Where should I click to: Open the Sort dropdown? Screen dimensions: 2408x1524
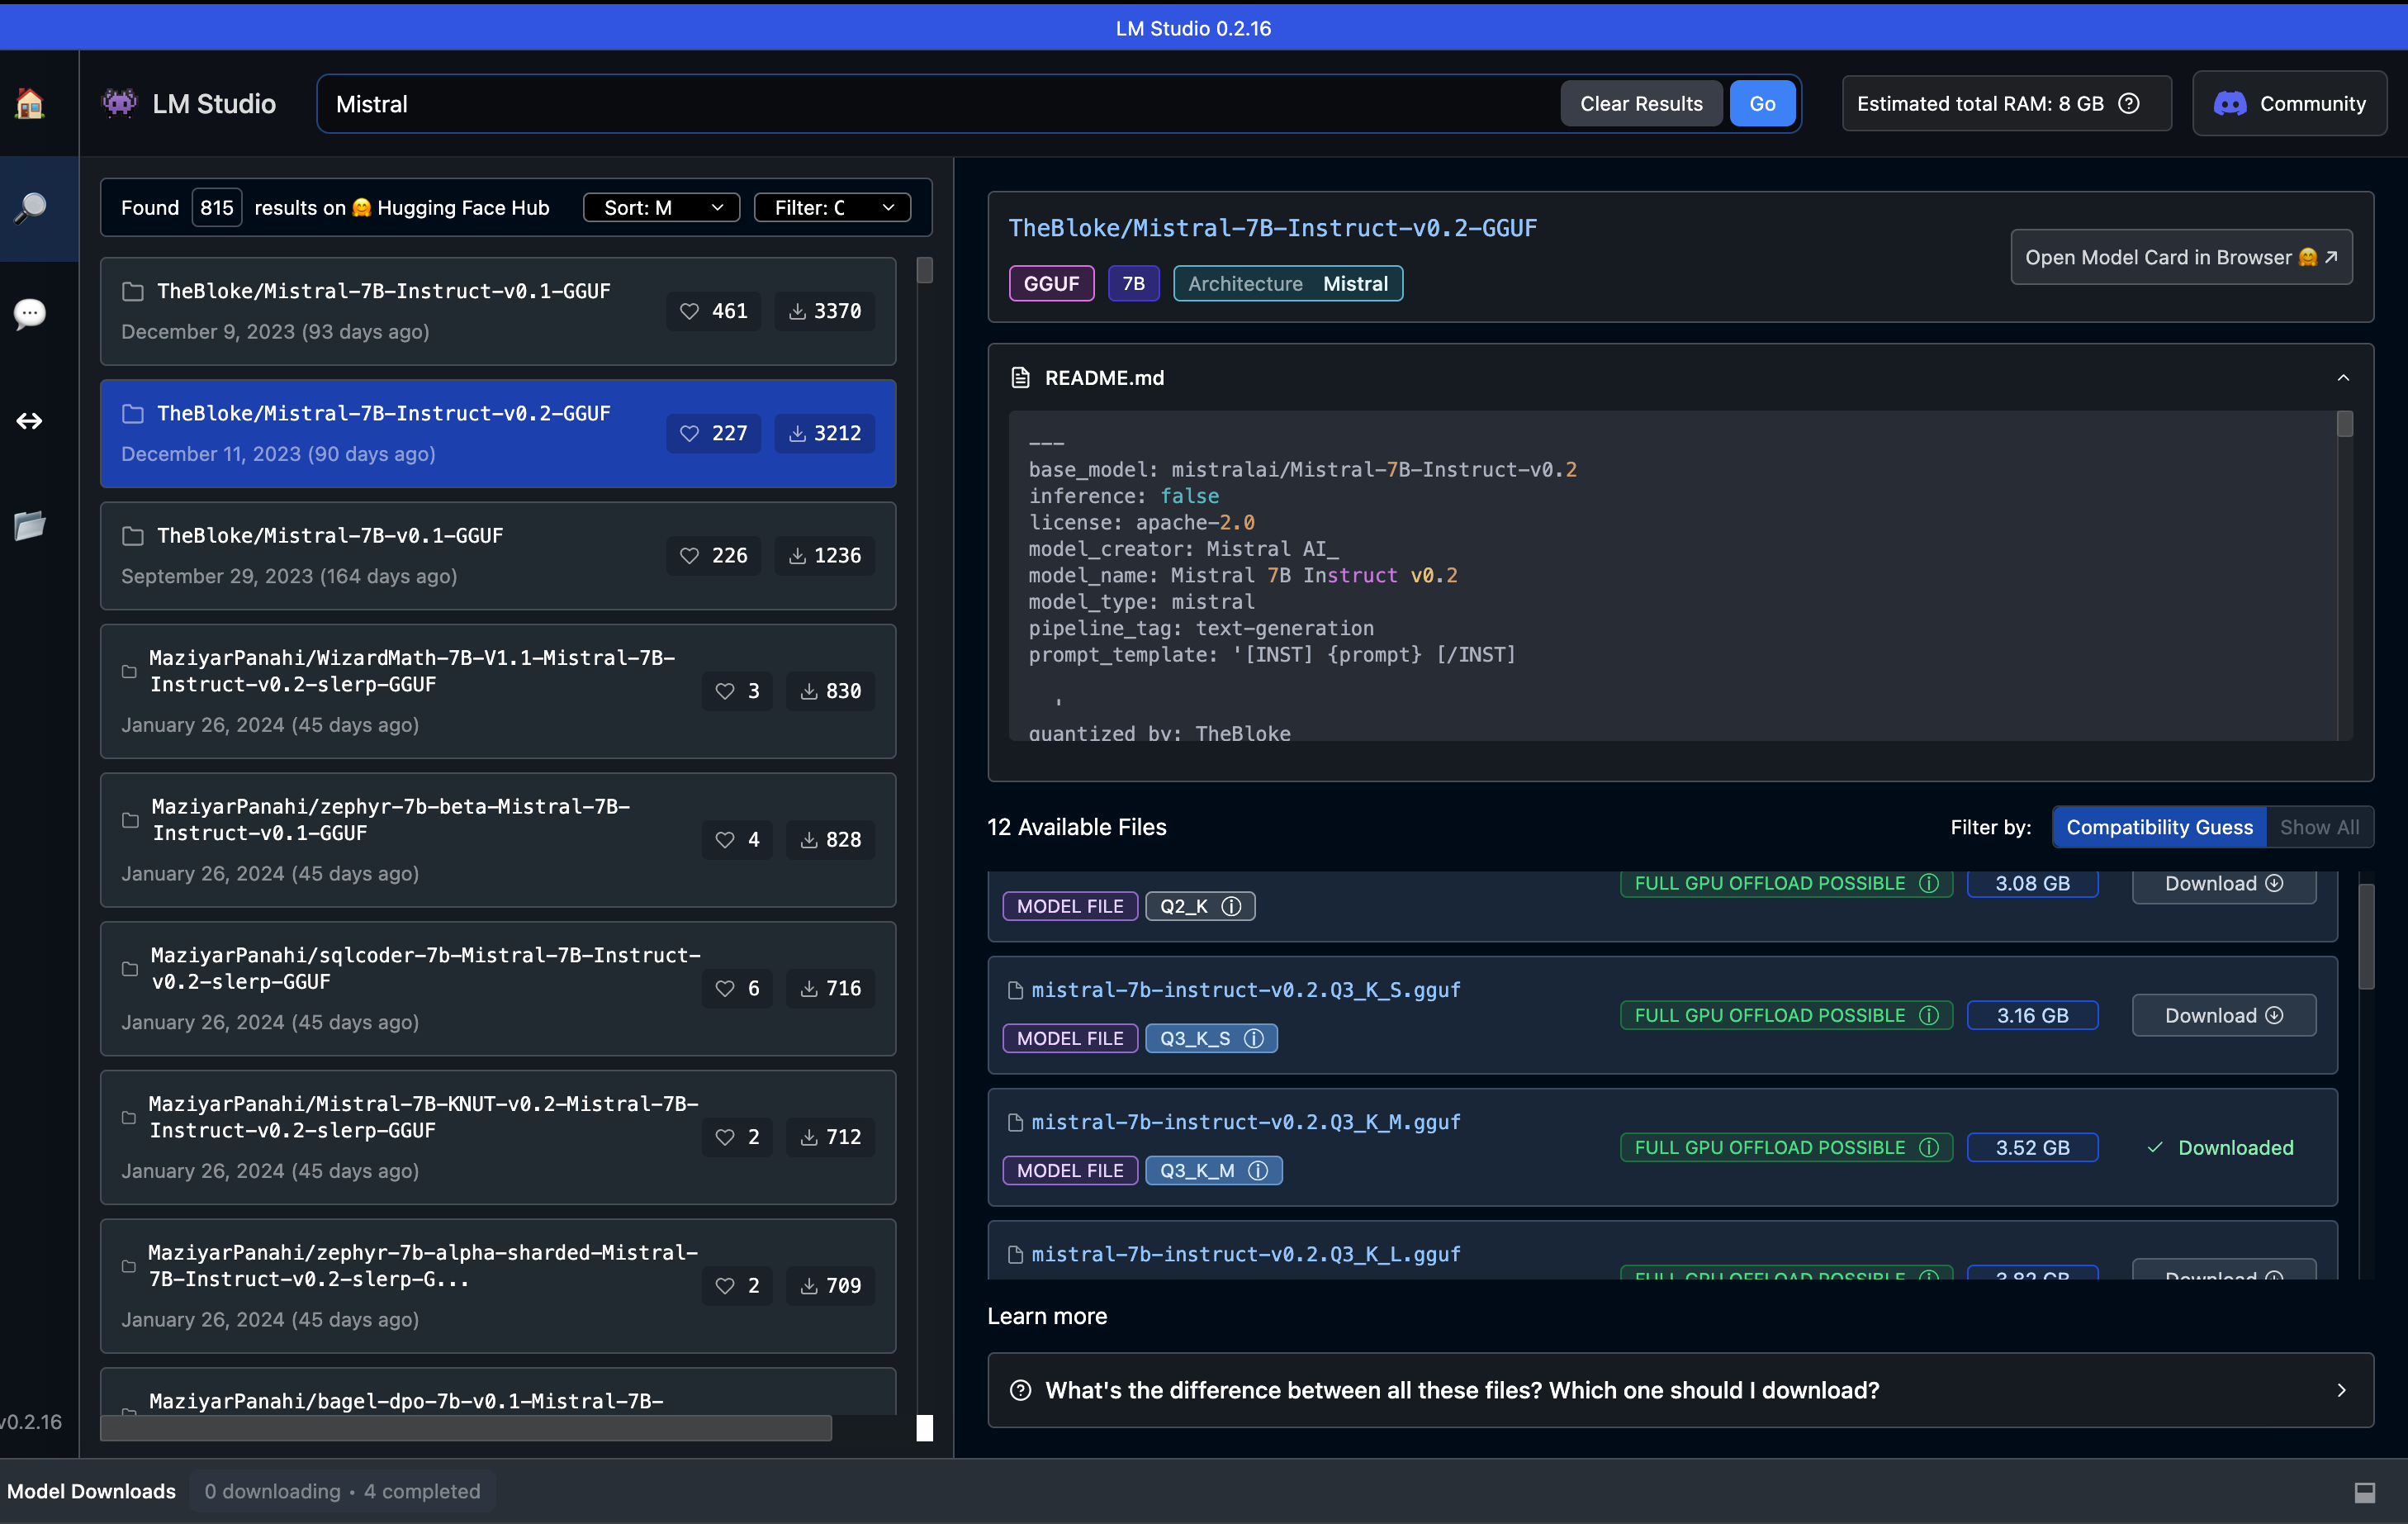point(661,207)
